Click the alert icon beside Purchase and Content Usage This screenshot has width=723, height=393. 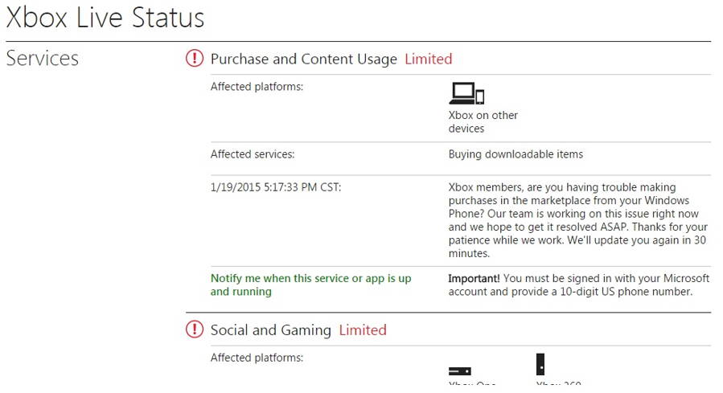[195, 59]
